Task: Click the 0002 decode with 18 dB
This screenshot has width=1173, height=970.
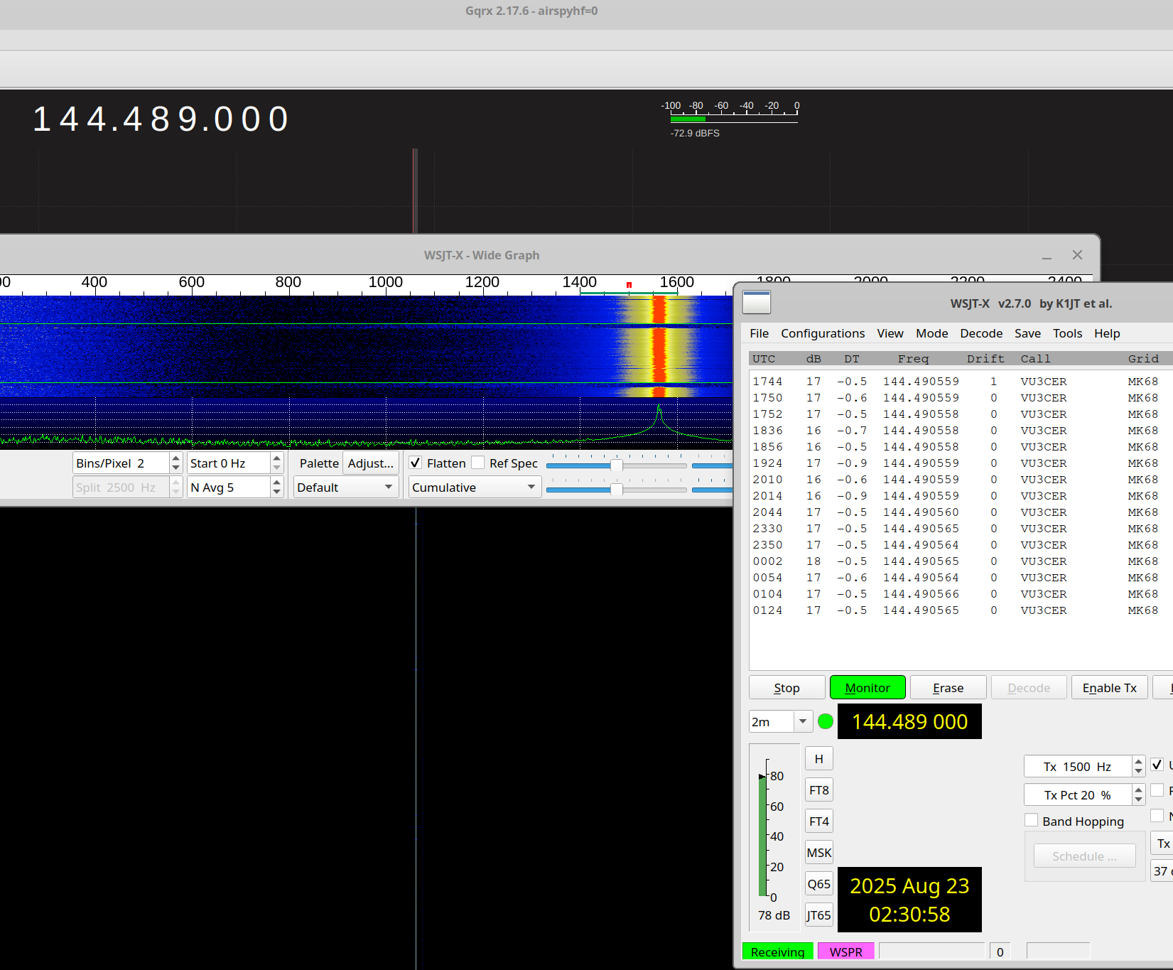Action: click(x=959, y=561)
